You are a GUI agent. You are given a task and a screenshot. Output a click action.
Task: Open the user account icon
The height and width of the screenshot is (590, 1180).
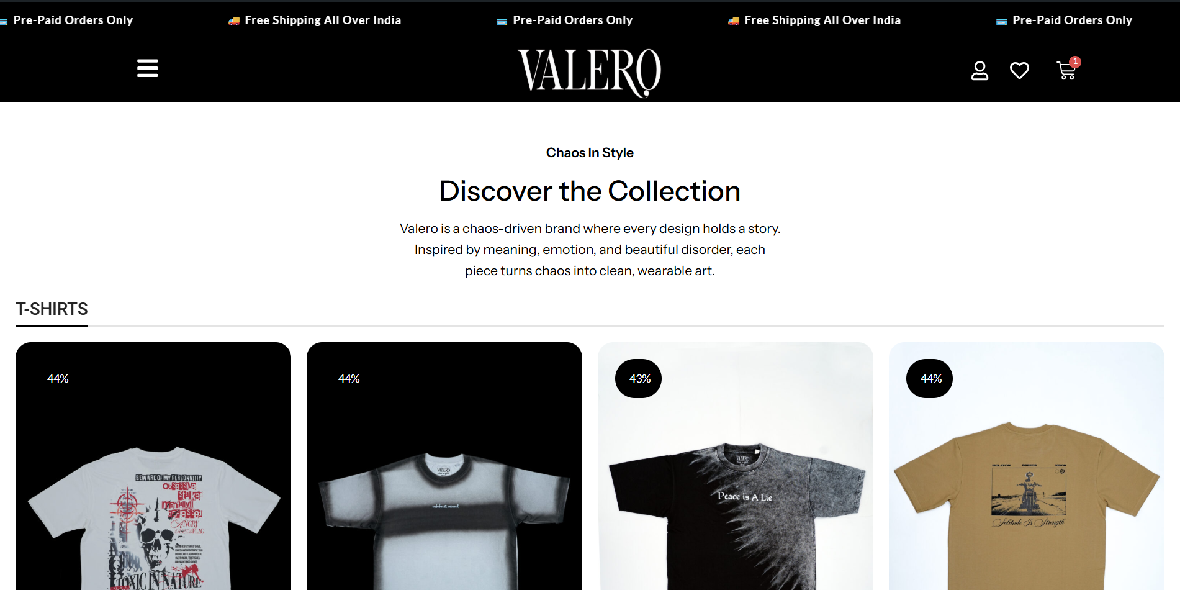pos(980,71)
